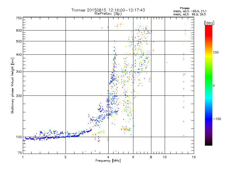Image resolution: width=228 pixels, height=171 pixels.
Task: Click the y-axis label '500'
Action: point(19,41)
